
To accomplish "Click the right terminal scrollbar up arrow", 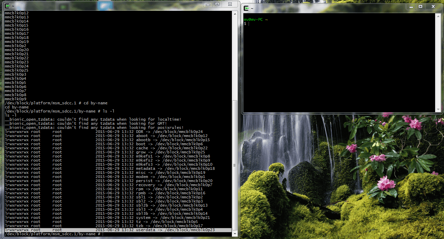I will click(x=438, y=16).
